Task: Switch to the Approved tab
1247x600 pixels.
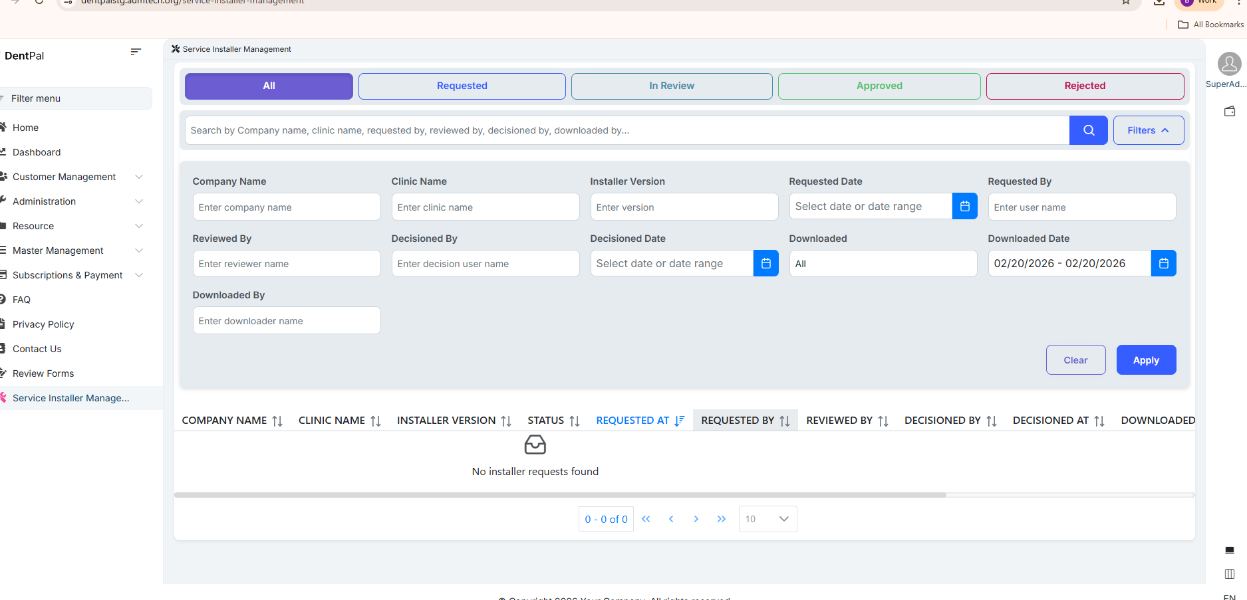Action: 879,86
